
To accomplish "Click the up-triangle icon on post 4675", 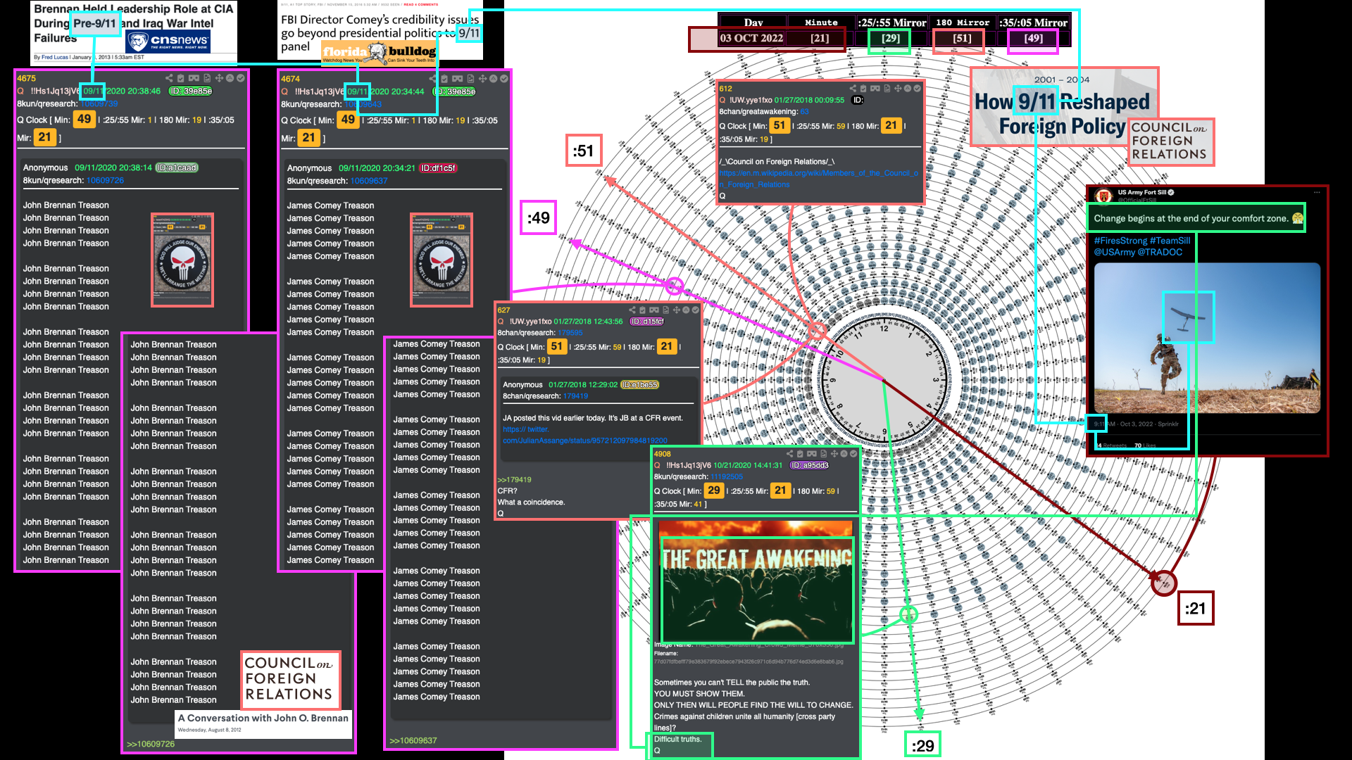I will (x=230, y=78).
